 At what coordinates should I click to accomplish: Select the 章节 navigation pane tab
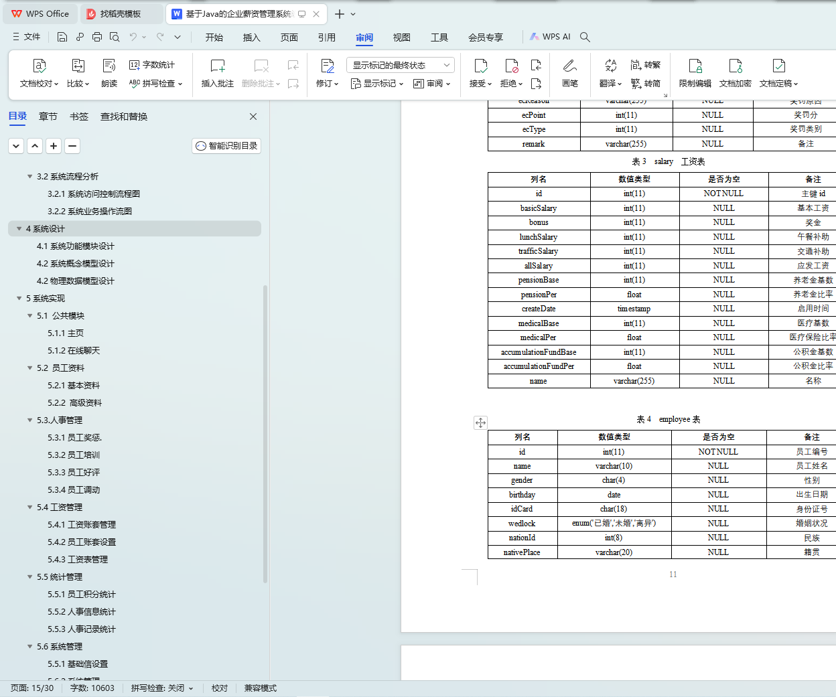point(48,117)
